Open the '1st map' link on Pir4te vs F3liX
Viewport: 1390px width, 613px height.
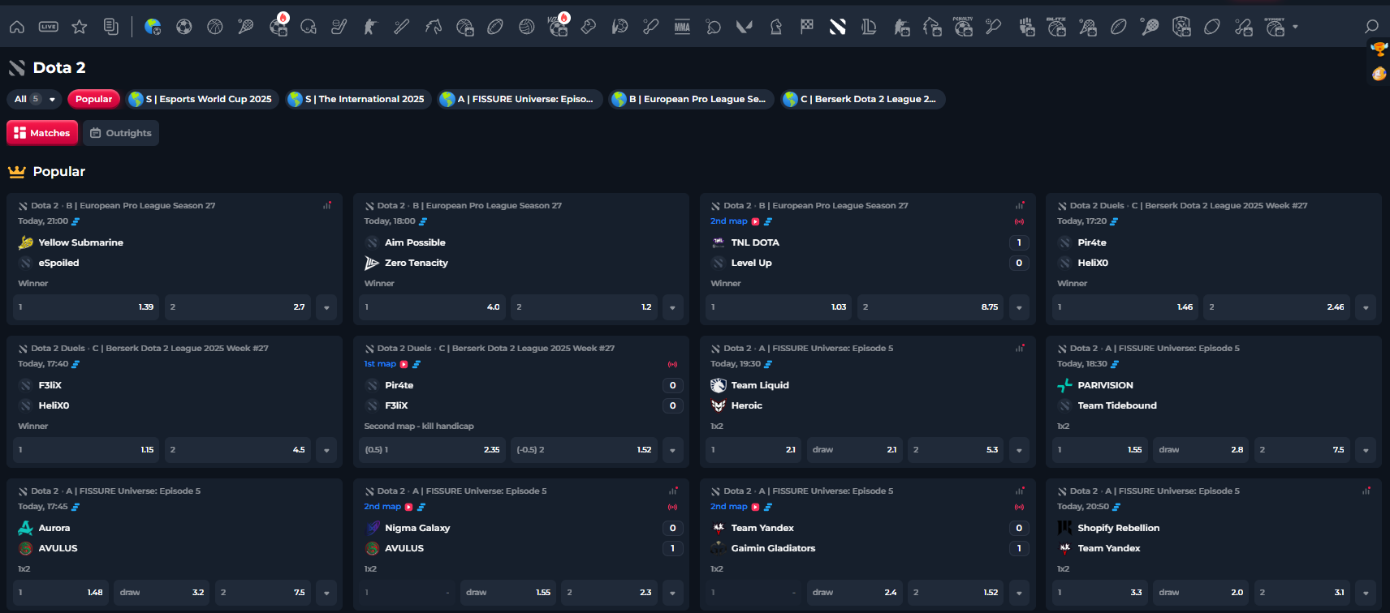tap(380, 364)
